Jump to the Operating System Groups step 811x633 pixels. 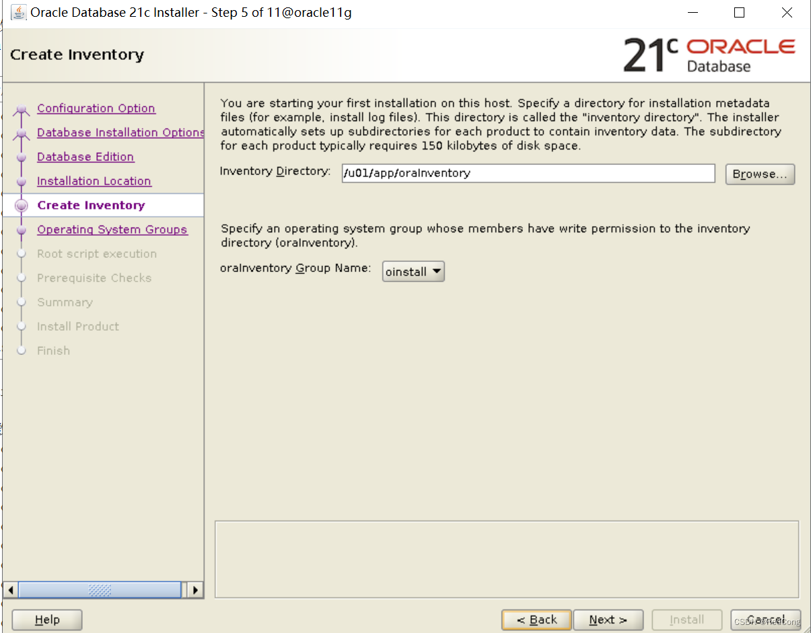[x=112, y=230]
